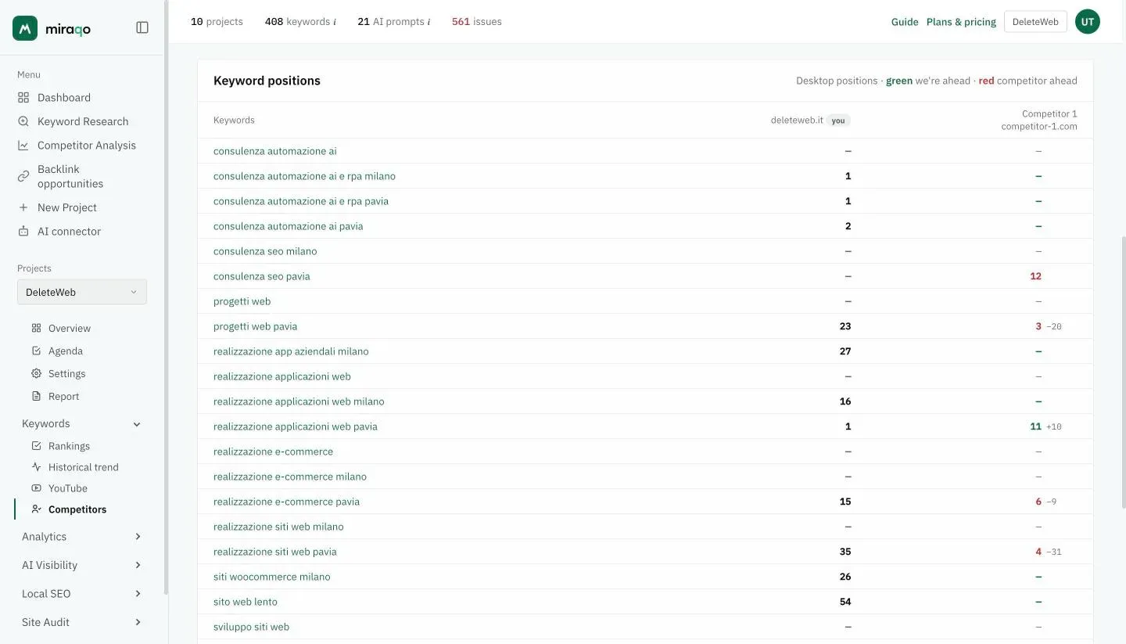Image resolution: width=1126 pixels, height=644 pixels.
Task: Click the info icon next to AI prompts
Action: click(x=429, y=22)
